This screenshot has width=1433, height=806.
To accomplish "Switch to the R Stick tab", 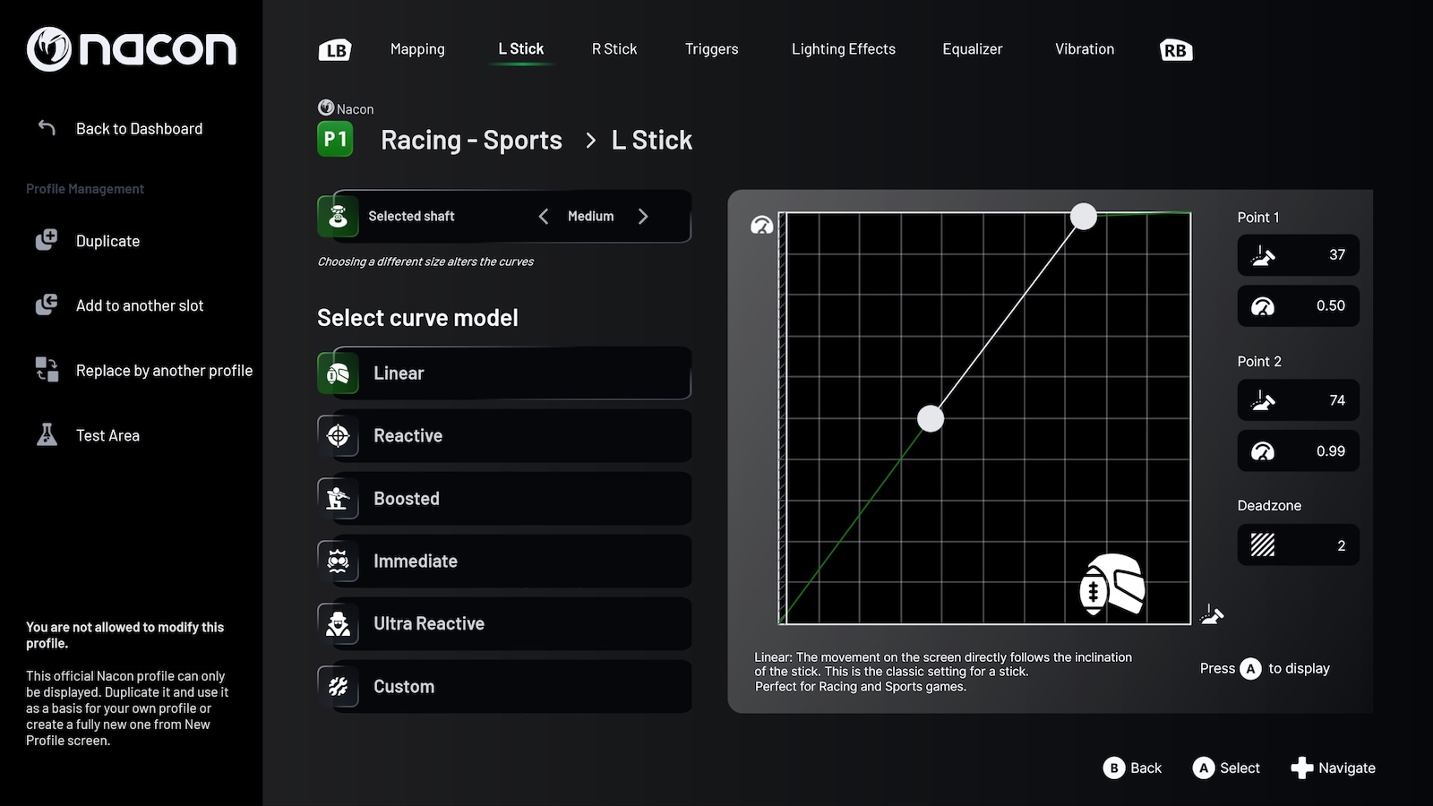I will click(614, 49).
